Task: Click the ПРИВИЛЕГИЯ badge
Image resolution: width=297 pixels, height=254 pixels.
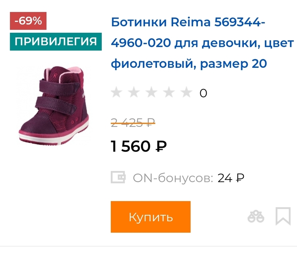Action: coord(56,42)
